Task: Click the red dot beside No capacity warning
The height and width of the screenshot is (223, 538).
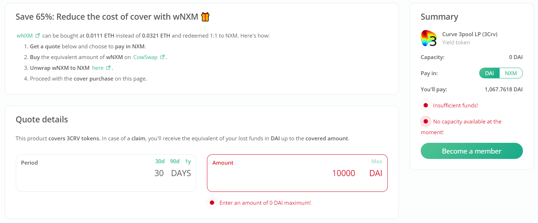Action: (426, 122)
